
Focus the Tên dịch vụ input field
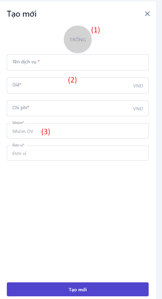(x=77, y=62)
